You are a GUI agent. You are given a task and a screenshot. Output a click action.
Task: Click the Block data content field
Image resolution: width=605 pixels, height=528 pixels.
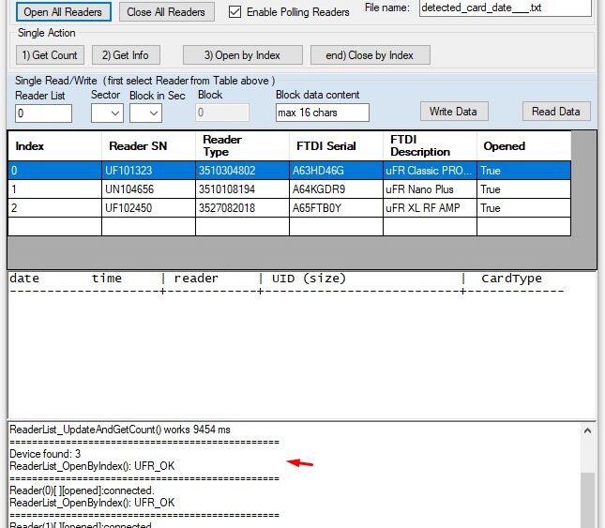[x=322, y=113]
